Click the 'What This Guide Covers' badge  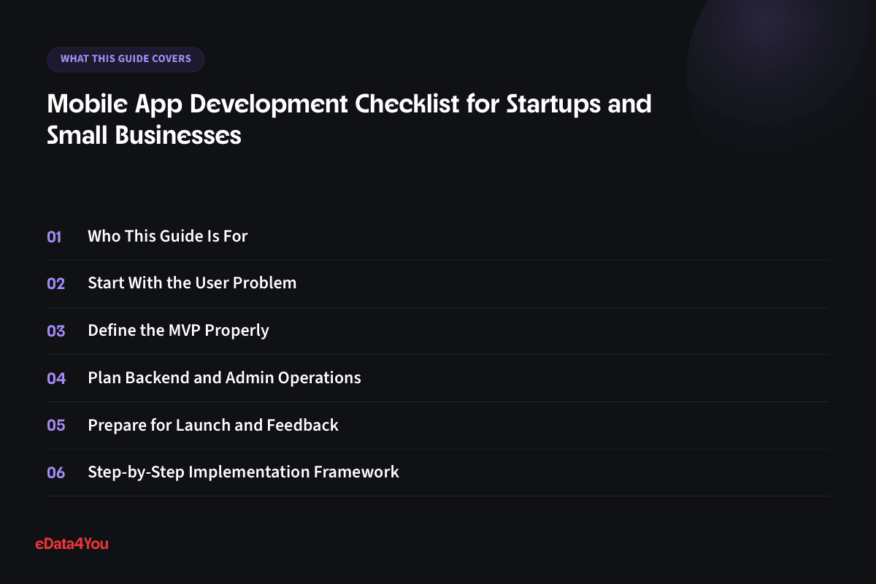tap(126, 59)
